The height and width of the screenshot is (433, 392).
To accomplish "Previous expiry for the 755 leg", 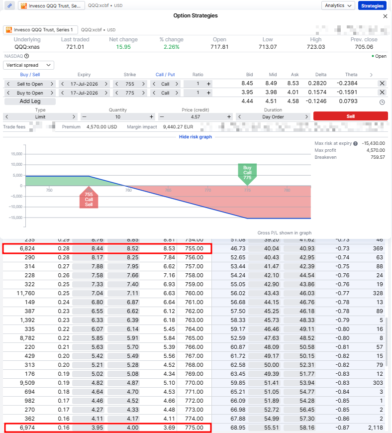I will 63,84.
